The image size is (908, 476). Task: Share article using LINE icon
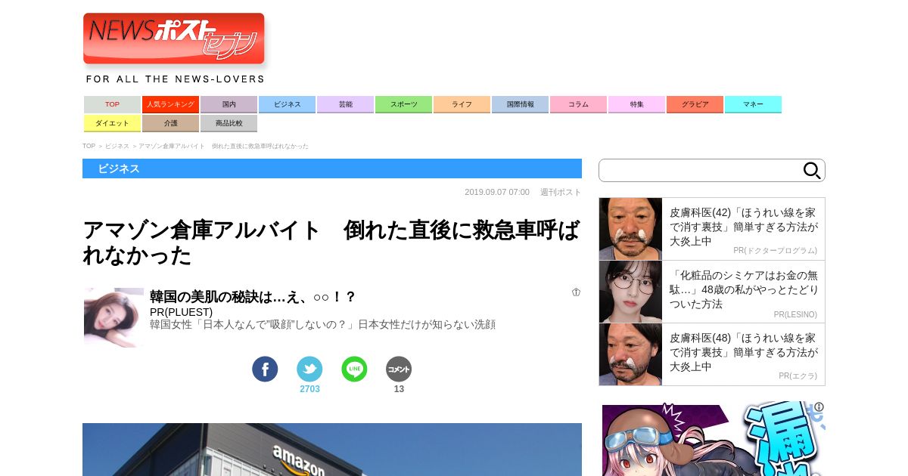(354, 369)
